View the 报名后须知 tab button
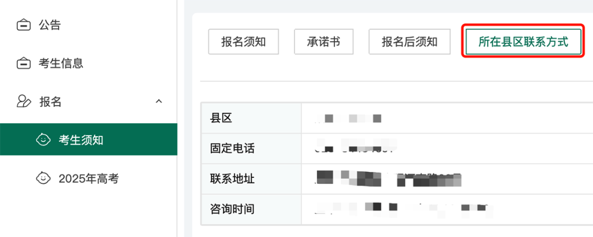 tap(410, 42)
